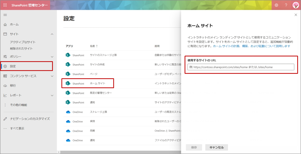Screen dimensions: 301x154
Task: Click SharePoint icon in 既定の管理センター row
Action: click(x=68, y=93)
